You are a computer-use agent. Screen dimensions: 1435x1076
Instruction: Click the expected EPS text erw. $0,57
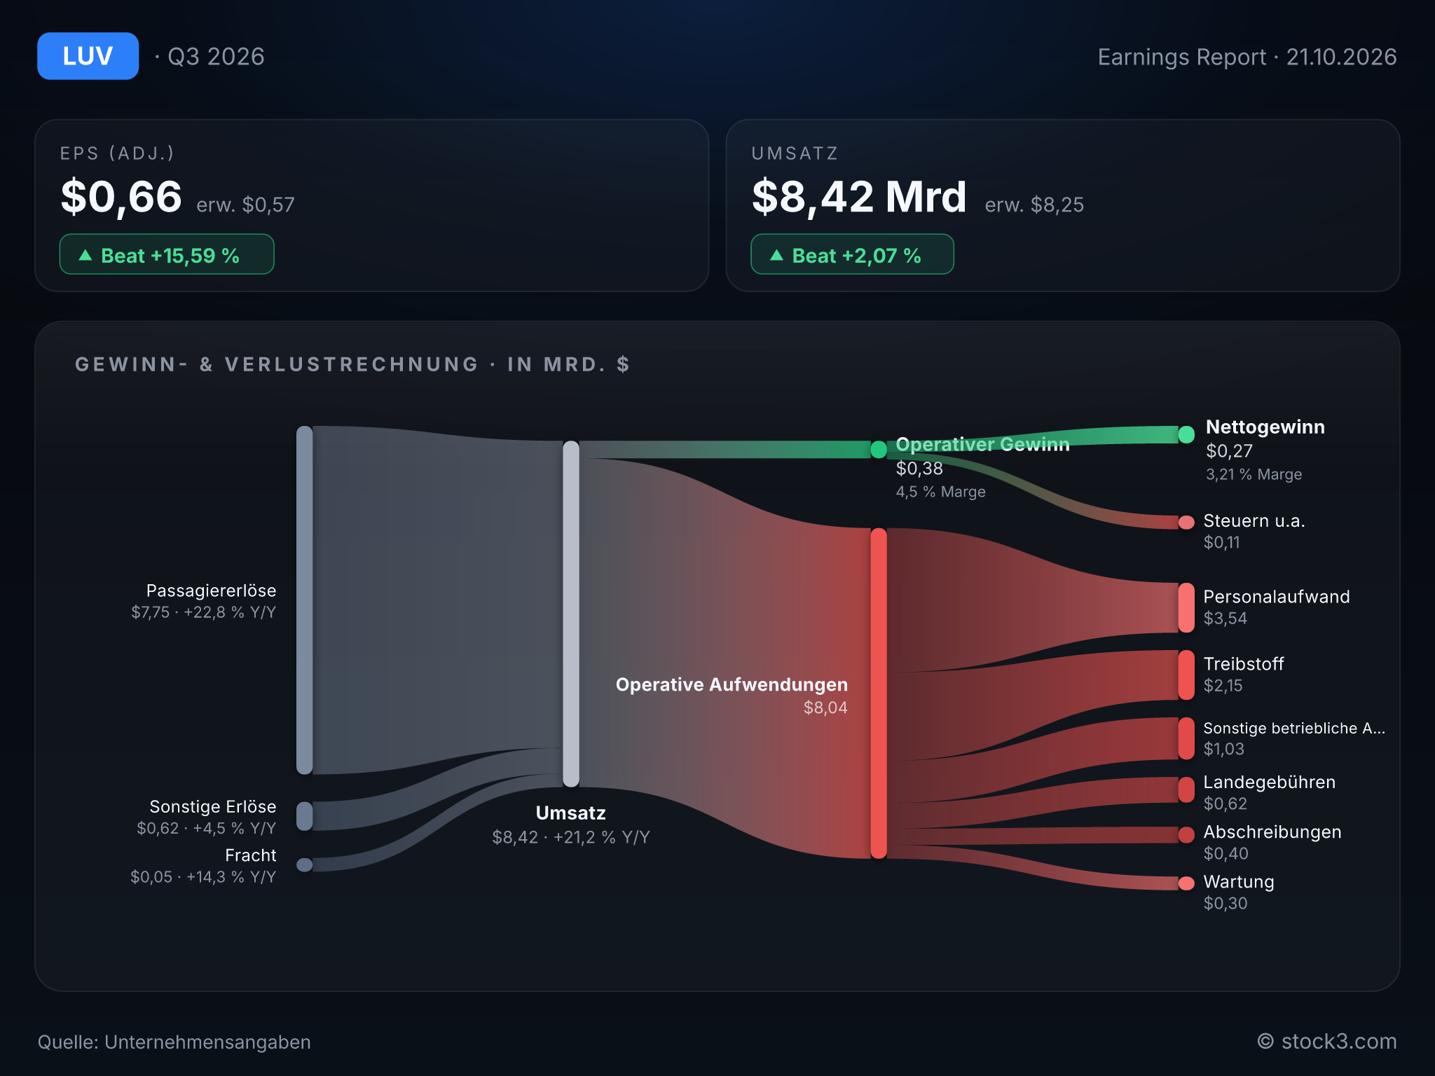[245, 205]
